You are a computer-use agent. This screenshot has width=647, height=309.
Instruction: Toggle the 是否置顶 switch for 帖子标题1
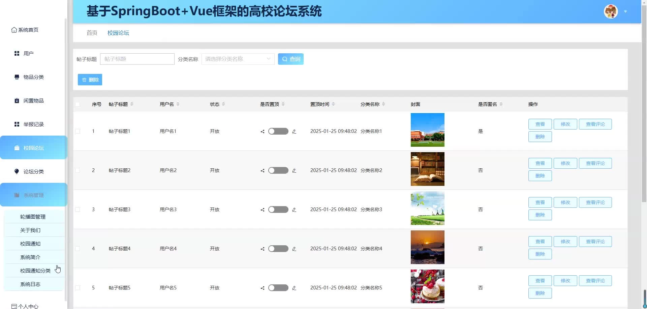pyautogui.click(x=278, y=131)
